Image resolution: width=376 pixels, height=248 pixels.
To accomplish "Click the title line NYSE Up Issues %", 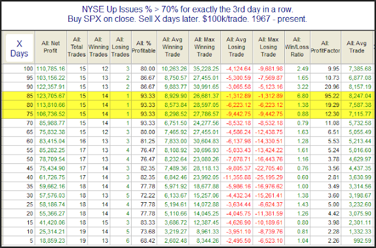I will (188, 9).
